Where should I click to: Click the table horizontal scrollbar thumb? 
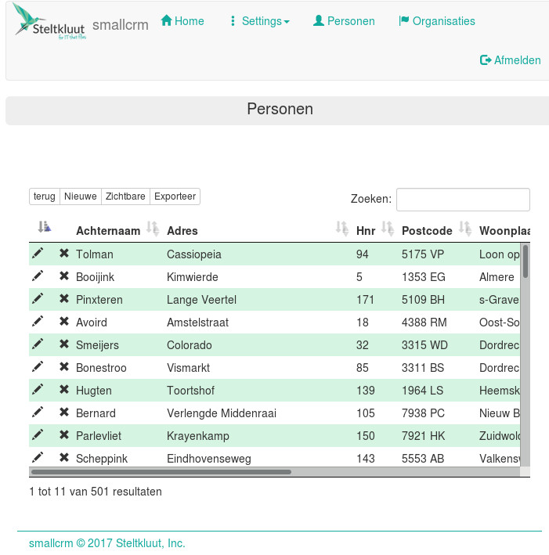pos(161,472)
